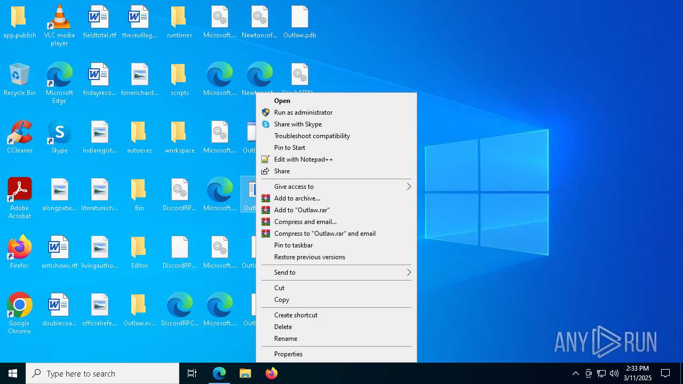Click the volume speaker tray icon
The height and width of the screenshot is (384, 683).
tap(614, 373)
